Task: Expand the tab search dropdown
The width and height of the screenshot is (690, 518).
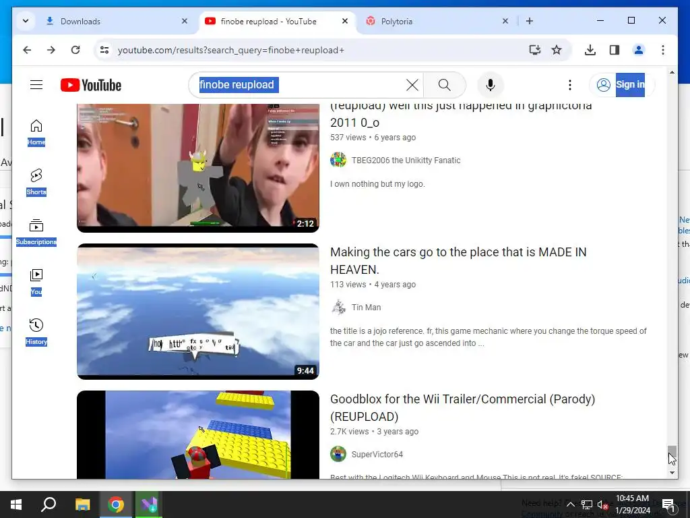Action: tap(26, 21)
